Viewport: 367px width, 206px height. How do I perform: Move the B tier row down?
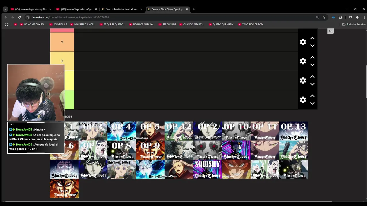312,65
